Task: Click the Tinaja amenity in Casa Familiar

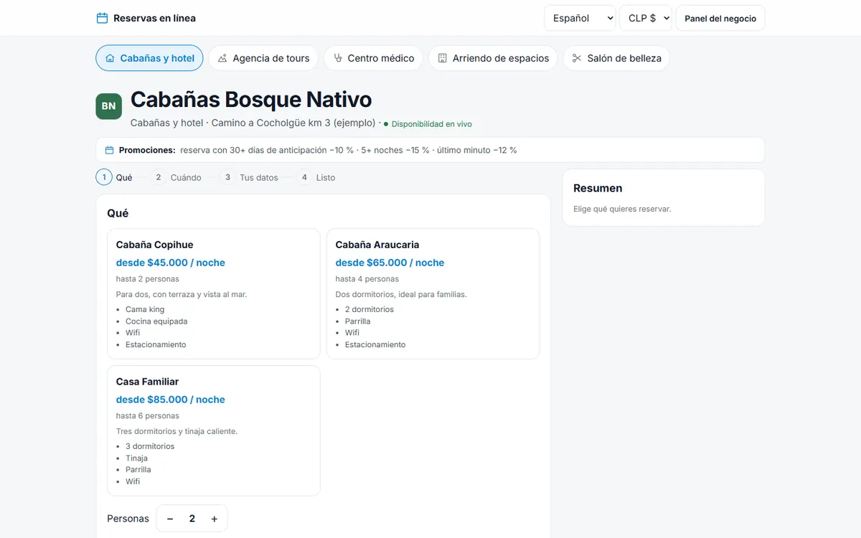Action: [x=136, y=458]
